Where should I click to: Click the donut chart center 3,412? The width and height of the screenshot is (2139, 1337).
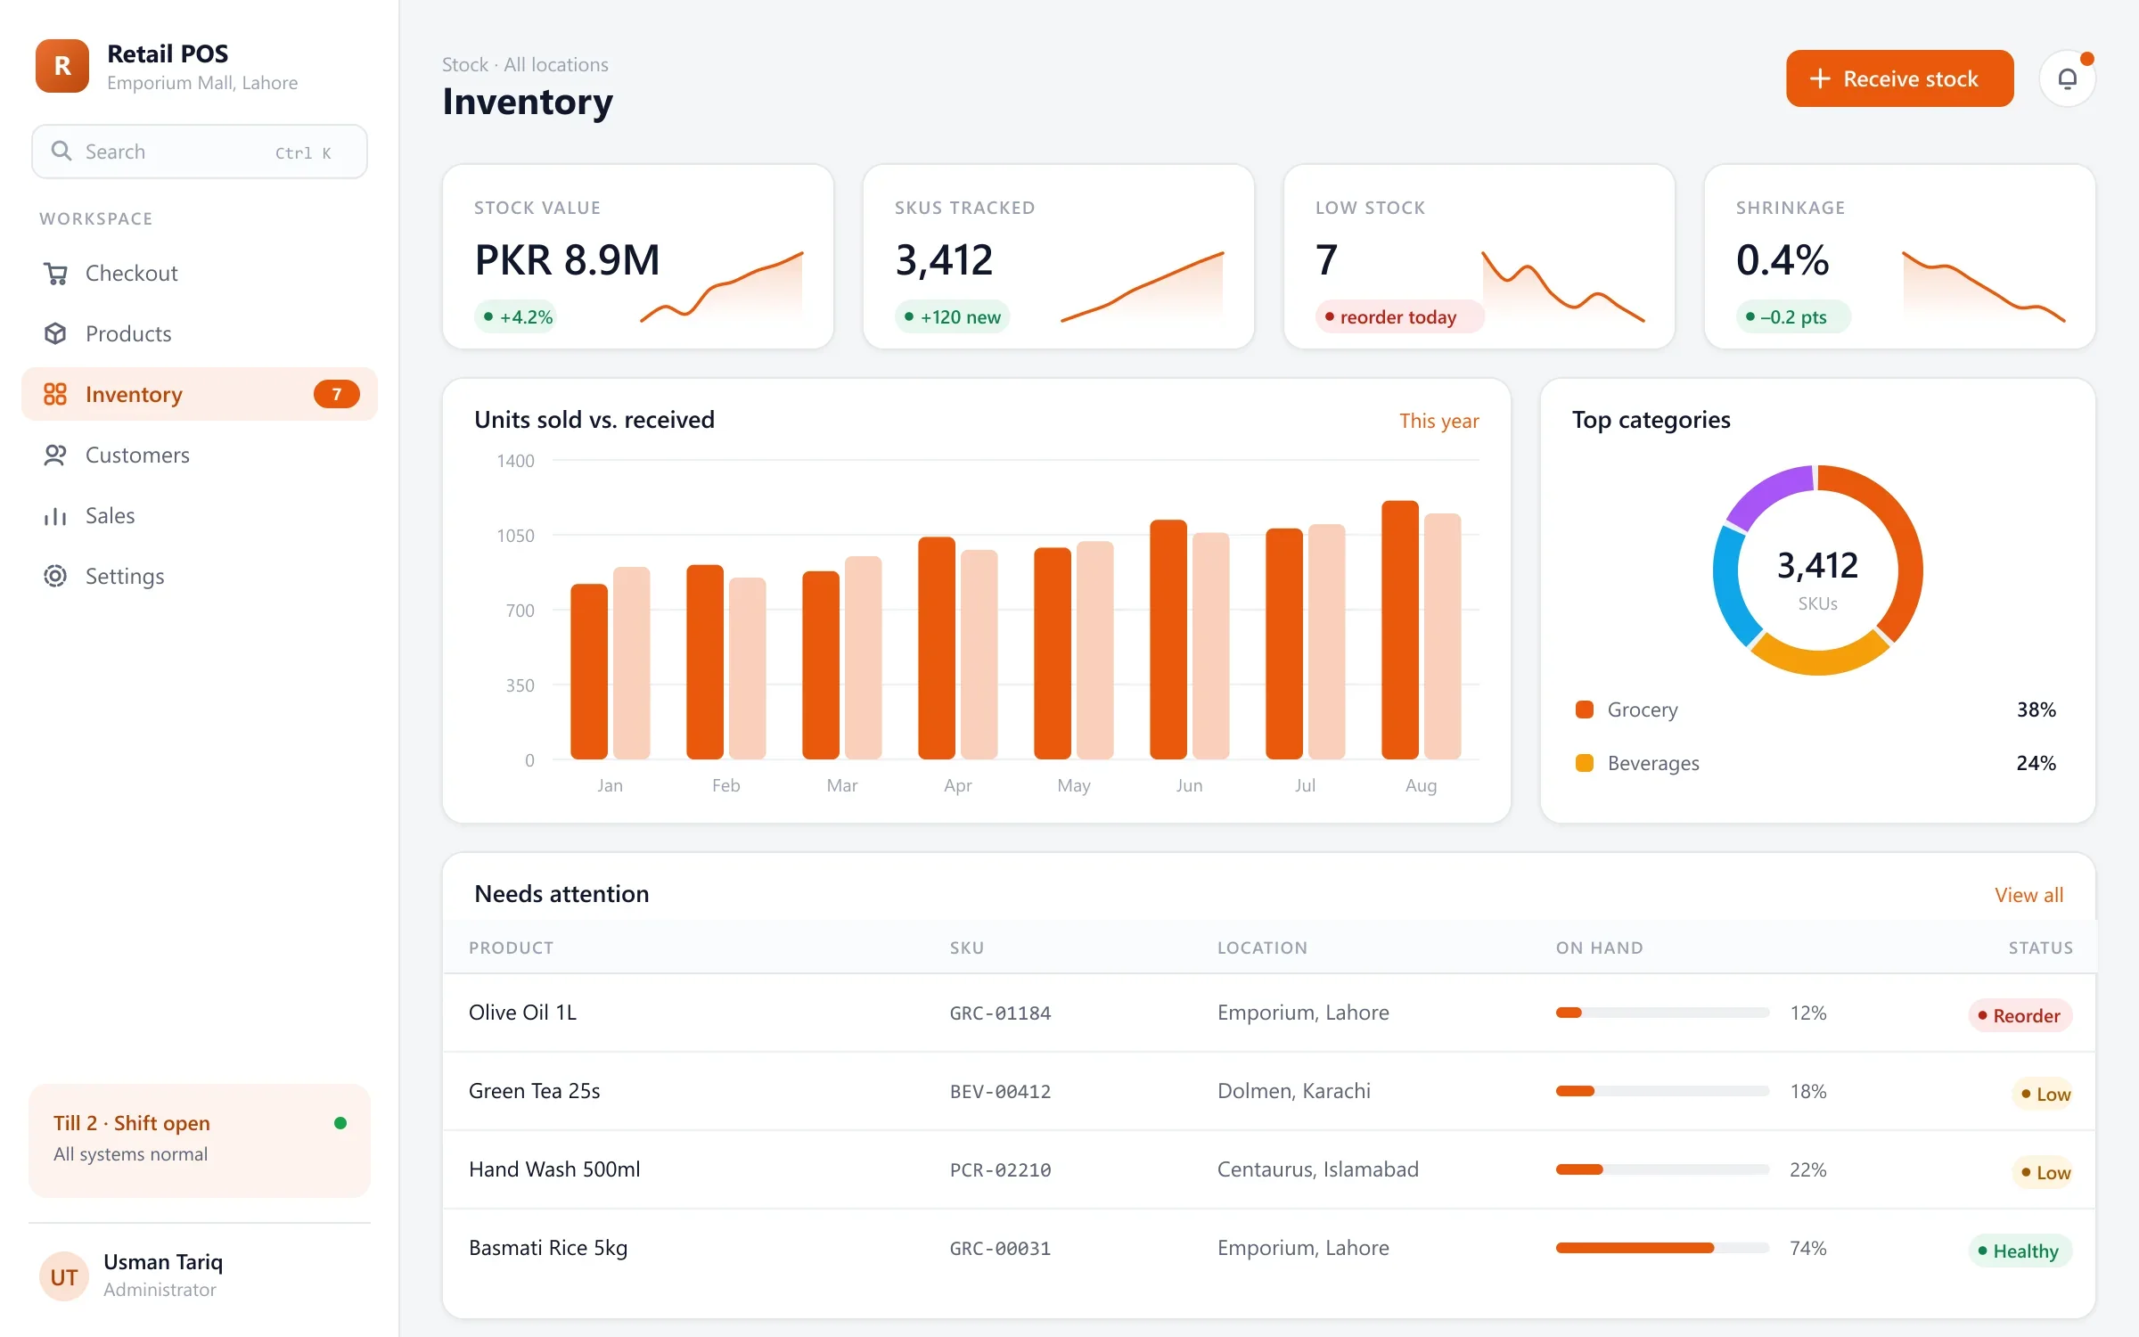(1817, 565)
